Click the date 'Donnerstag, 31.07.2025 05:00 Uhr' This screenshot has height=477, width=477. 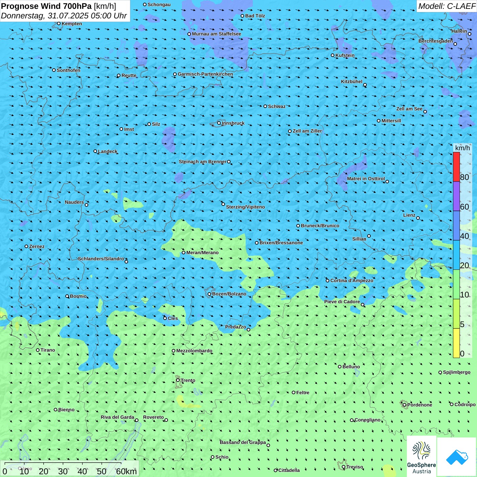(x=64, y=16)
